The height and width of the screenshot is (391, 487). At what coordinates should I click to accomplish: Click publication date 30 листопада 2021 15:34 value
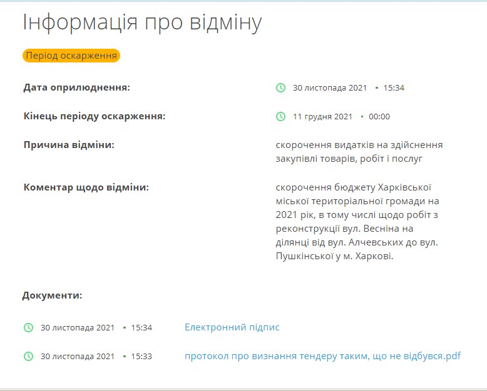point(349,88)
